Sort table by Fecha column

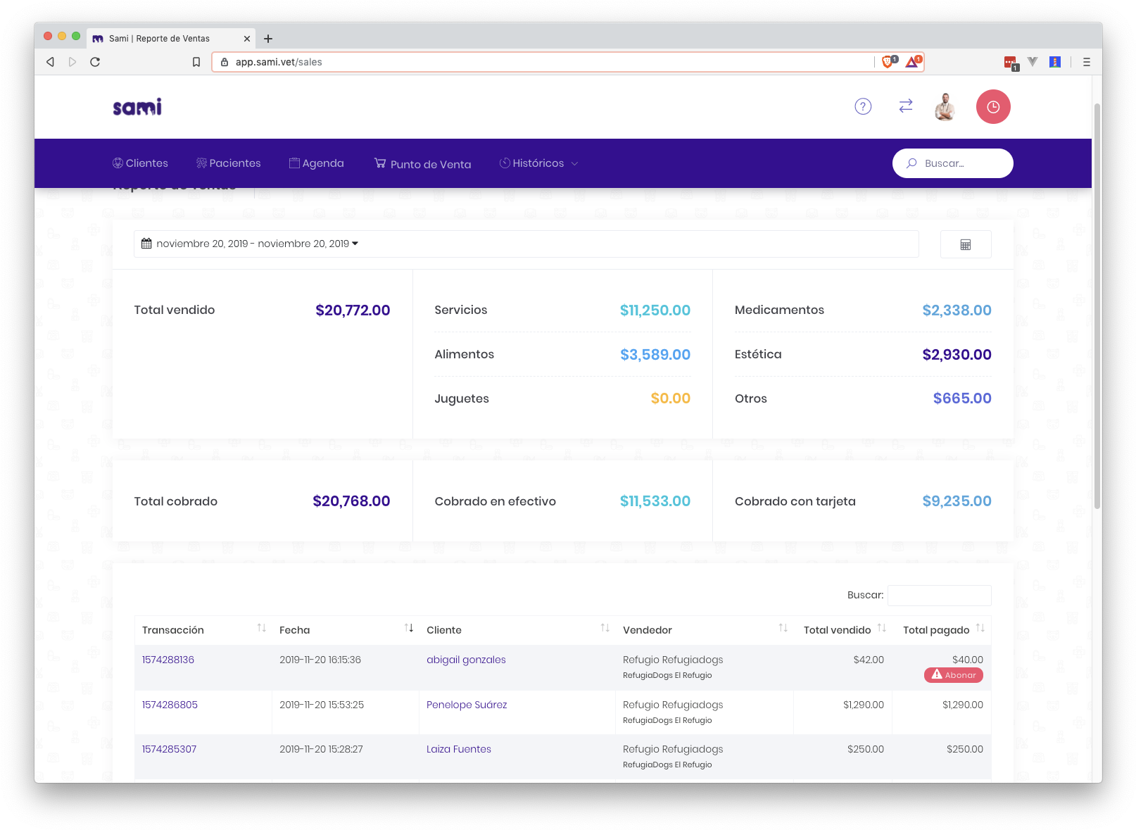[x=346, y=630]
